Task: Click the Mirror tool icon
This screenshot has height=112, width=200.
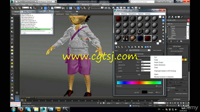Action: click(106, 8)
